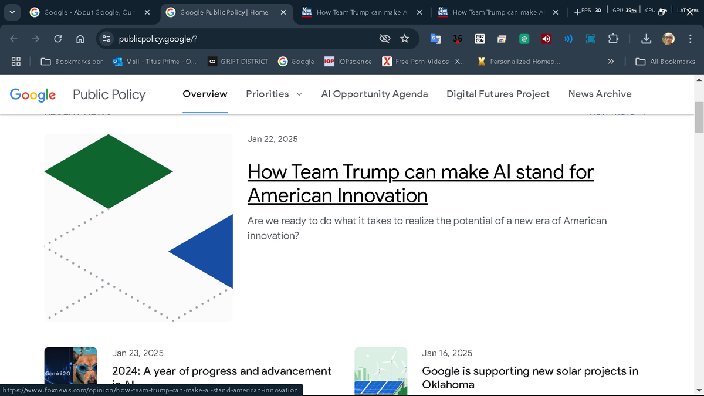Open the GRIFT DISTRICT bookmark
The height and width of the screenshot is (396, 704).
[238, 61]
